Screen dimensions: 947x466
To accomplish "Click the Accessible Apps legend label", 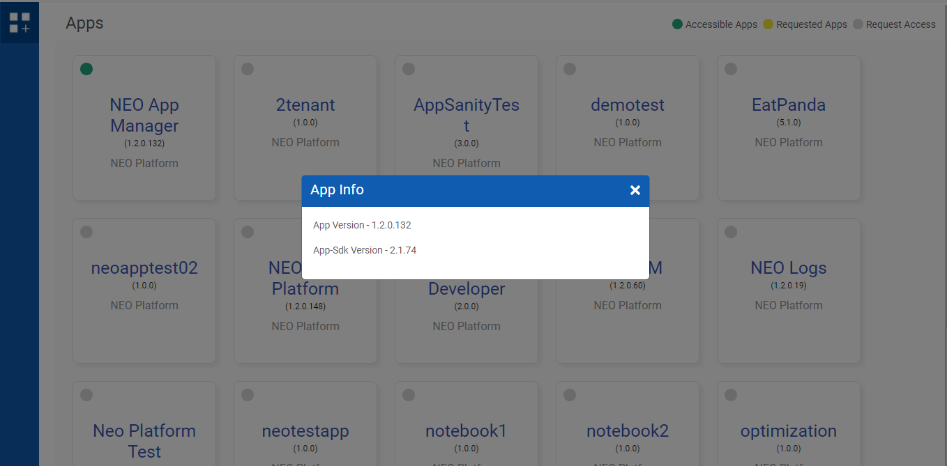I will coord(721,24).
